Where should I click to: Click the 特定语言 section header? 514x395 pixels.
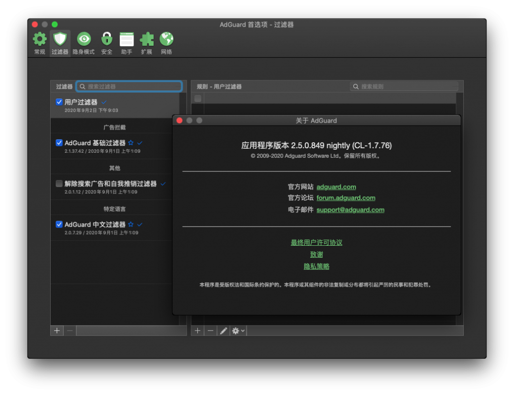coord(114,209)
